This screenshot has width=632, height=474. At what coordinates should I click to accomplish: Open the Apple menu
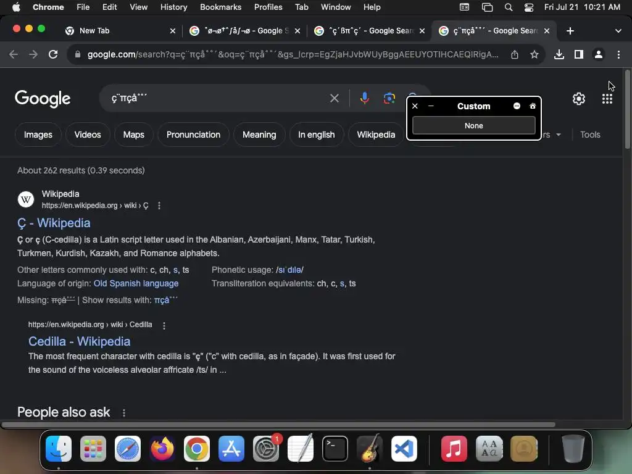[15, 7]
